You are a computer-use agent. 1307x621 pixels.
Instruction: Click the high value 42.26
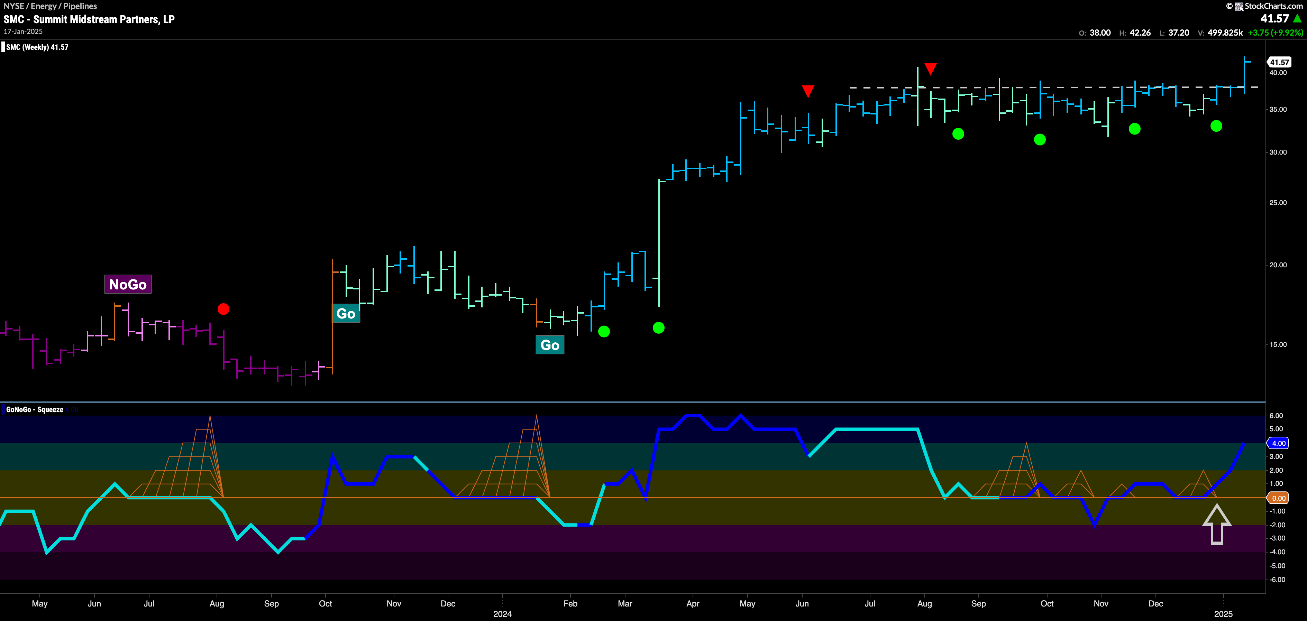(x=1140, y=33)
